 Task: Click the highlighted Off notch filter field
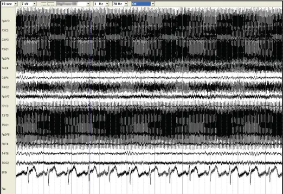(x=141, y=4)
